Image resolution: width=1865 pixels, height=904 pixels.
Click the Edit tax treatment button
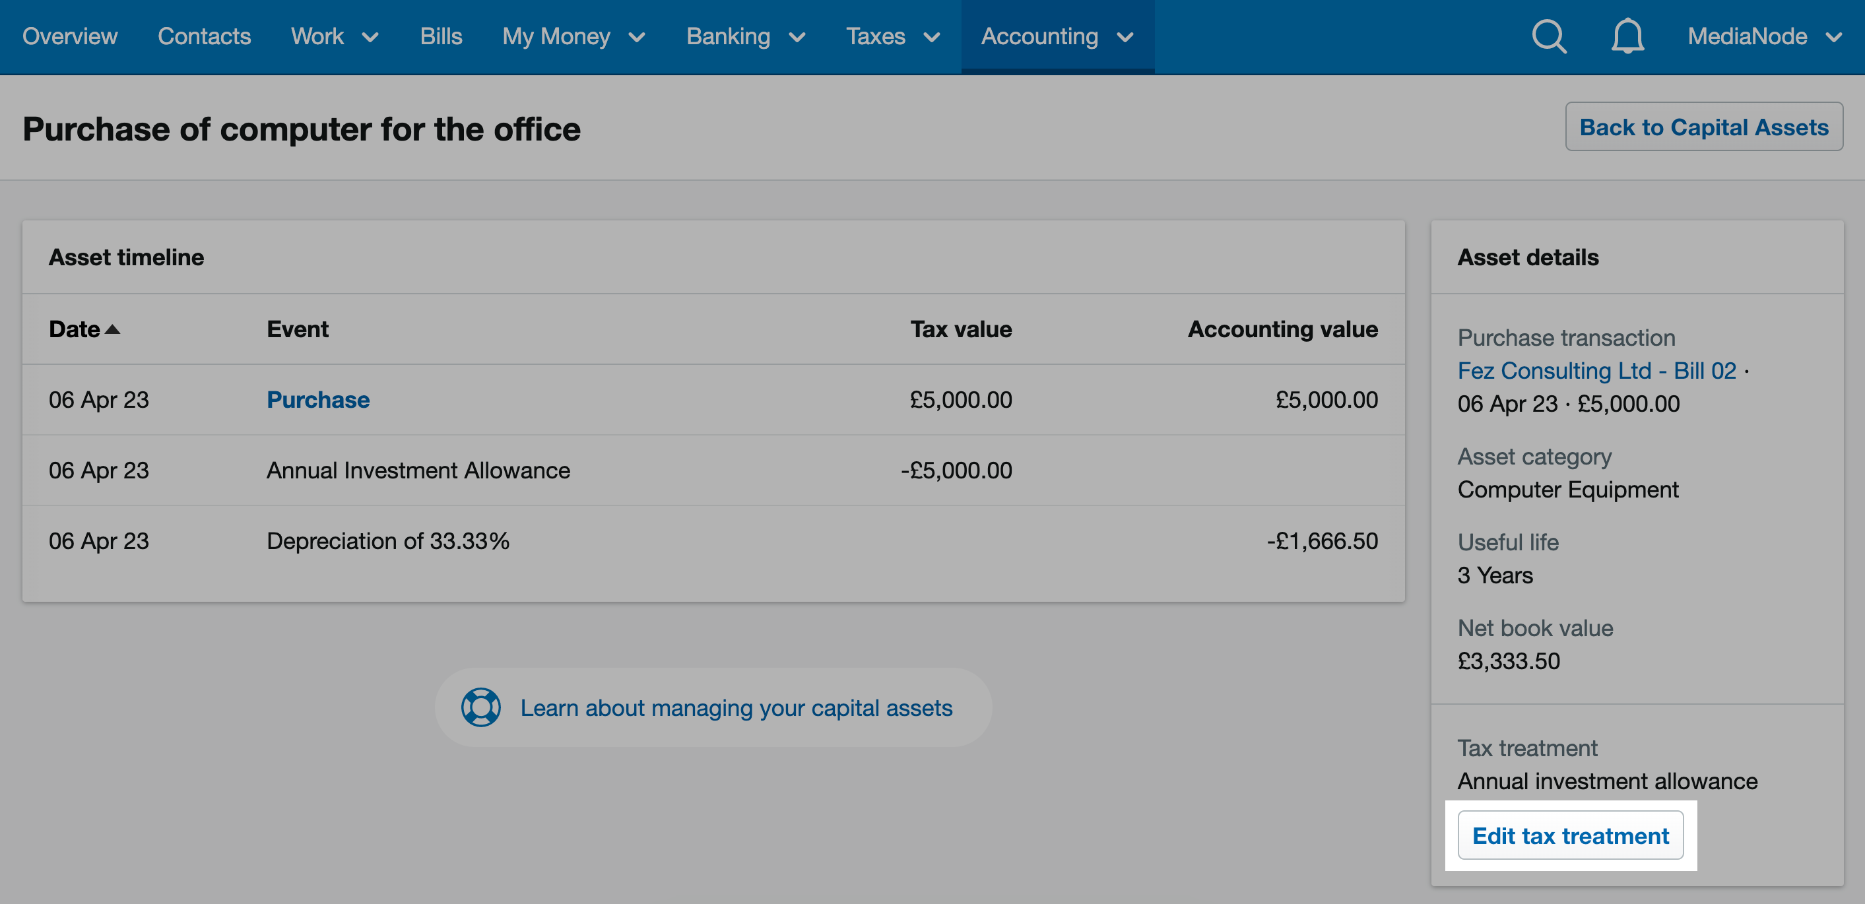(x=1571, y=835)
